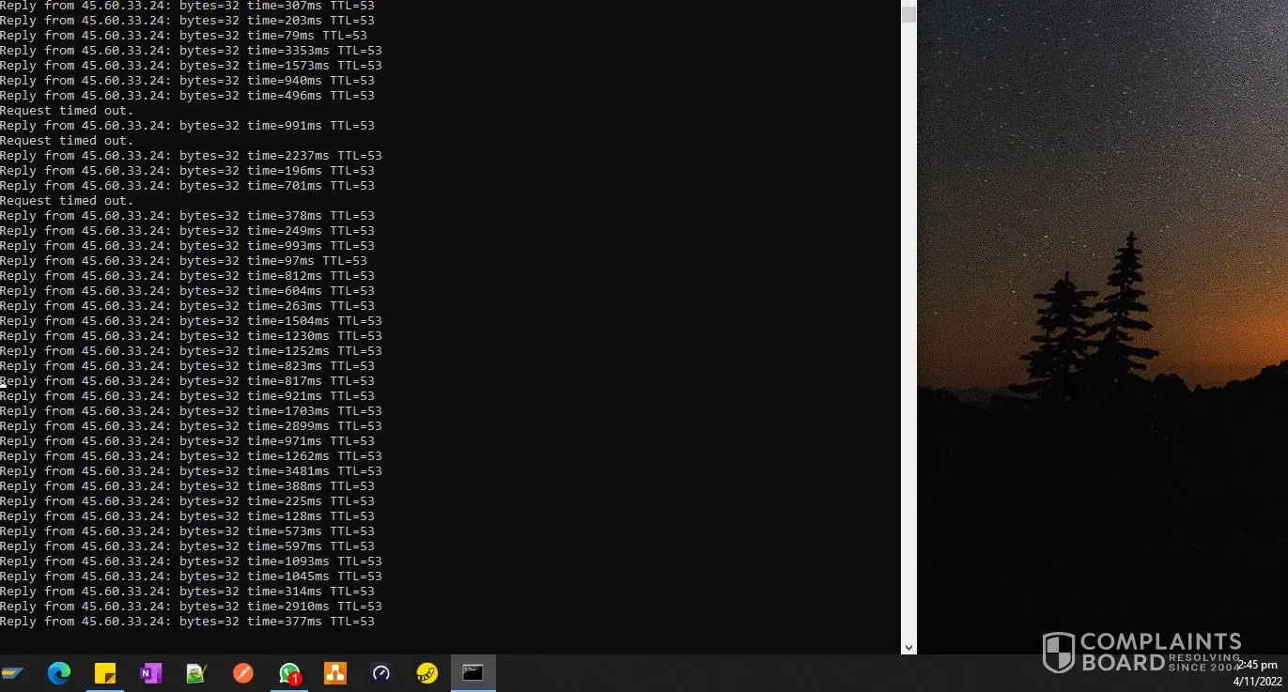Select the reply line showing time=940ms

point(187,81)
